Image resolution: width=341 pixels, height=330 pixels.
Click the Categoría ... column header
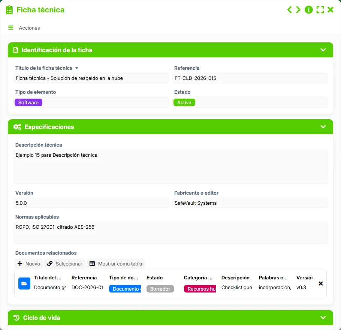click(x=198, y=277)
